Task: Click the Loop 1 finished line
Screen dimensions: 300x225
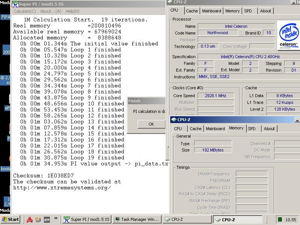Action: pyautogui.click(x=70, y=50)
